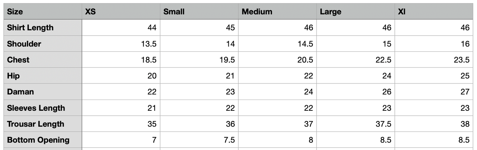Image resolution: width=477 pixels, height=150 pixels.
Task: Select the XS Shirt Length cell 44
Action: click(121, 28)
